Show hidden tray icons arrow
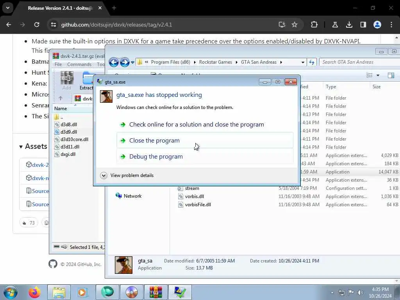This screenshot has height=300, width=400. pos(332,293)
